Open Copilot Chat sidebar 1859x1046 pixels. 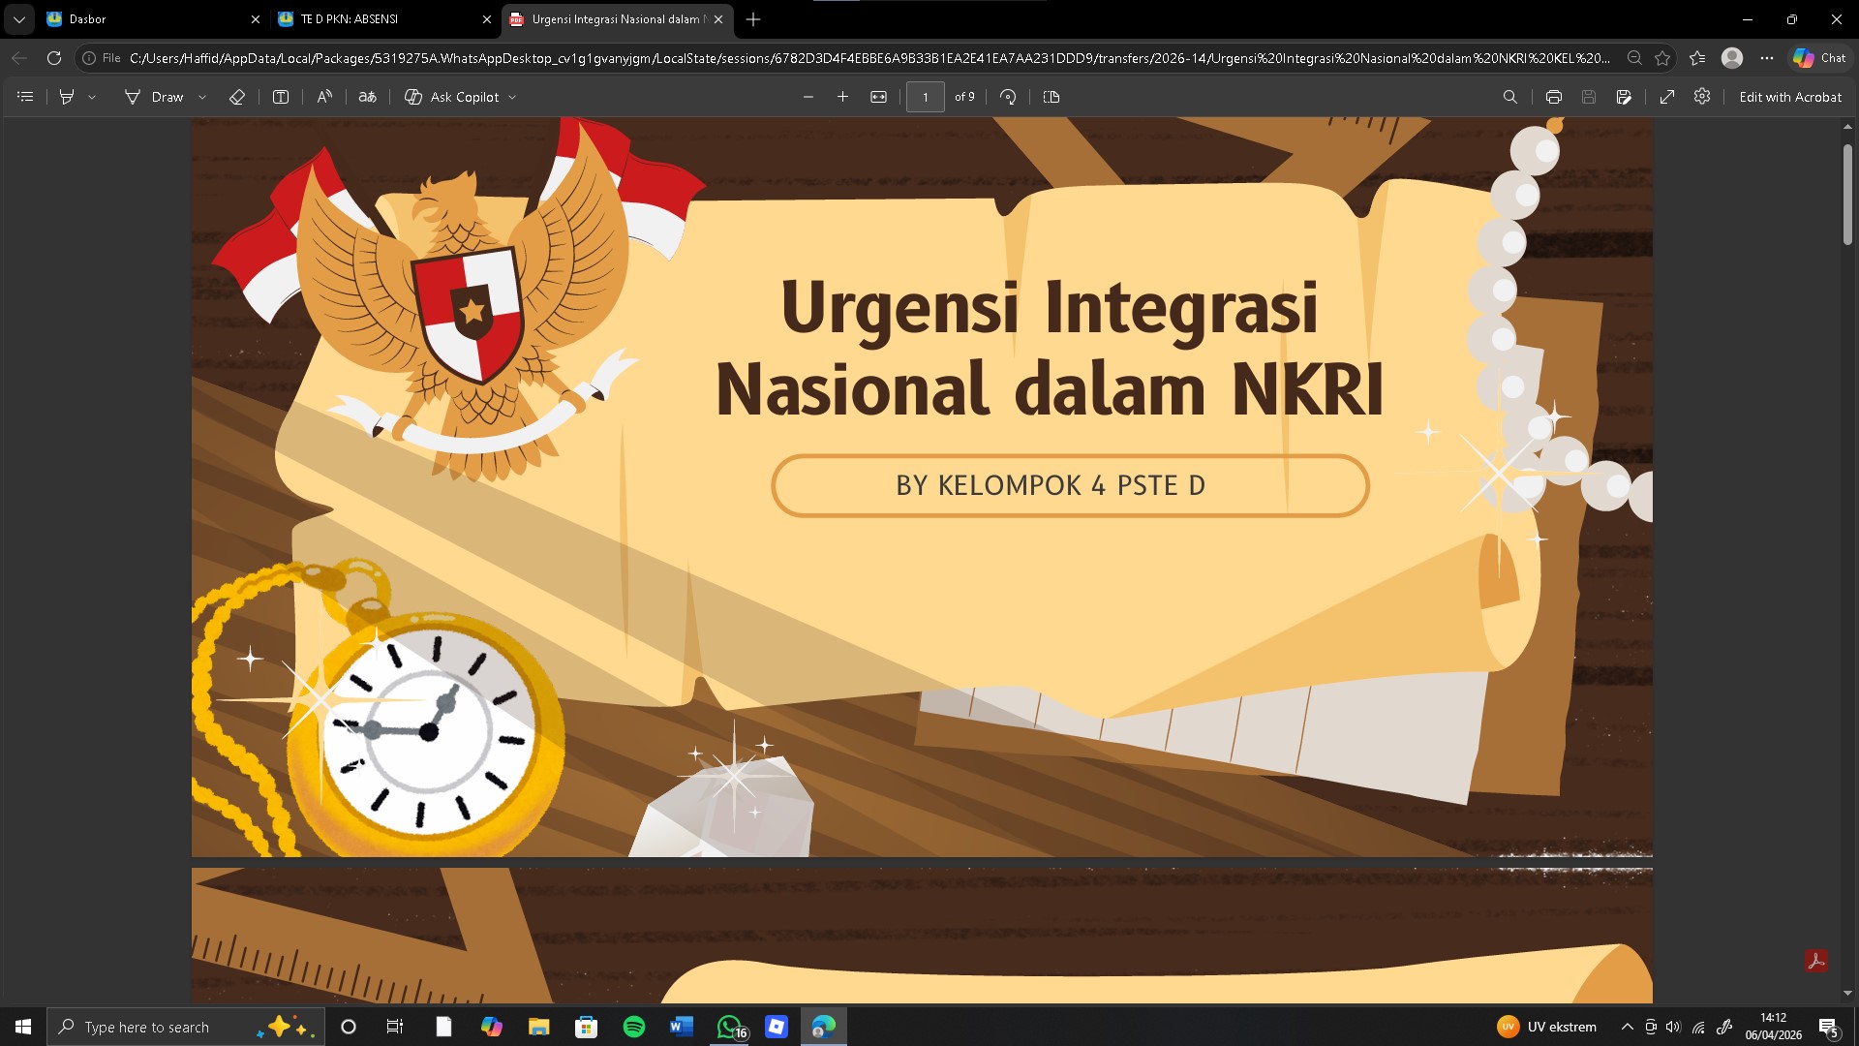tap(1819, 58)
